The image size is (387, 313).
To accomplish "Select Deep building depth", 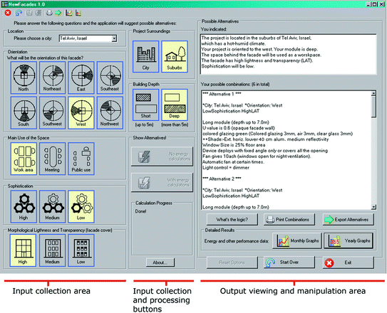I will [x=175, y=105].
